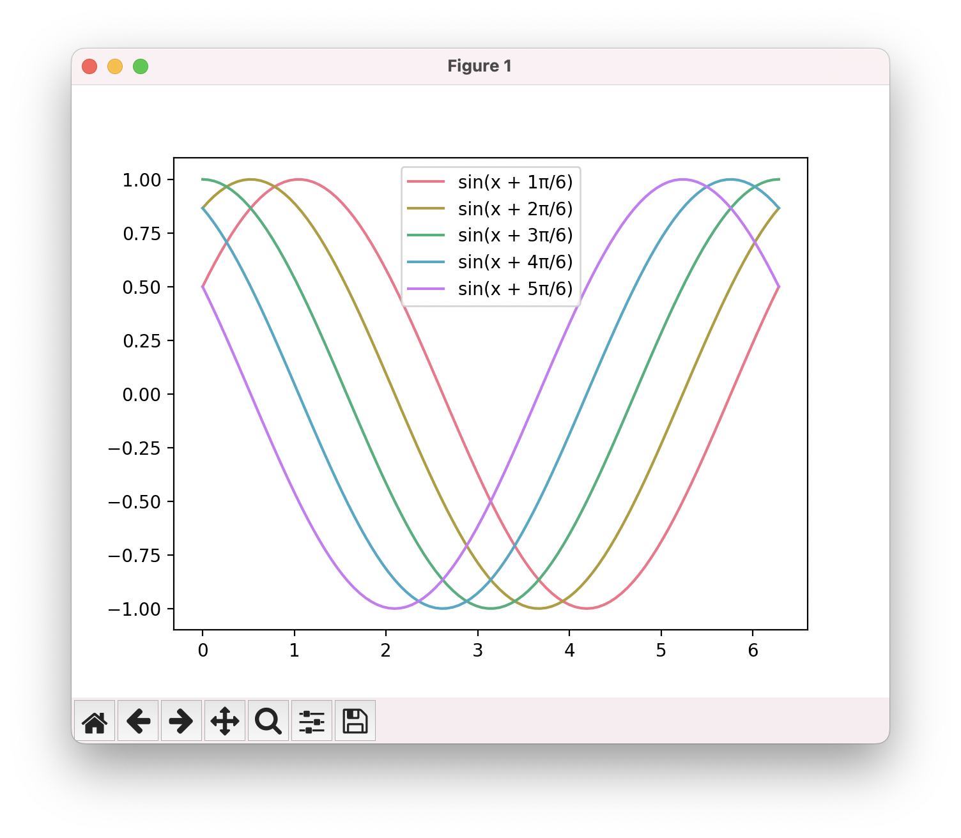Click legend entry sin(x + 4π/6)

[515, 262]
